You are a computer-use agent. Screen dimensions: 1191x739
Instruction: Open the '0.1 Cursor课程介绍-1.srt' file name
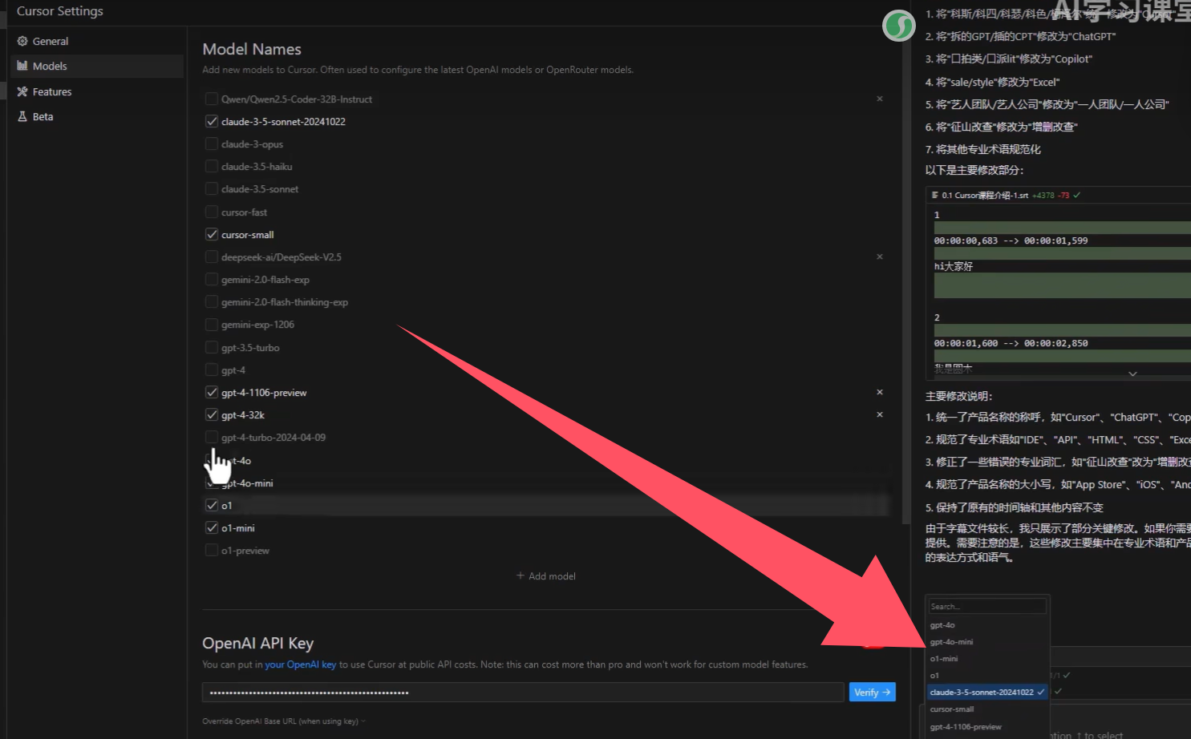[x=985, y=195]
